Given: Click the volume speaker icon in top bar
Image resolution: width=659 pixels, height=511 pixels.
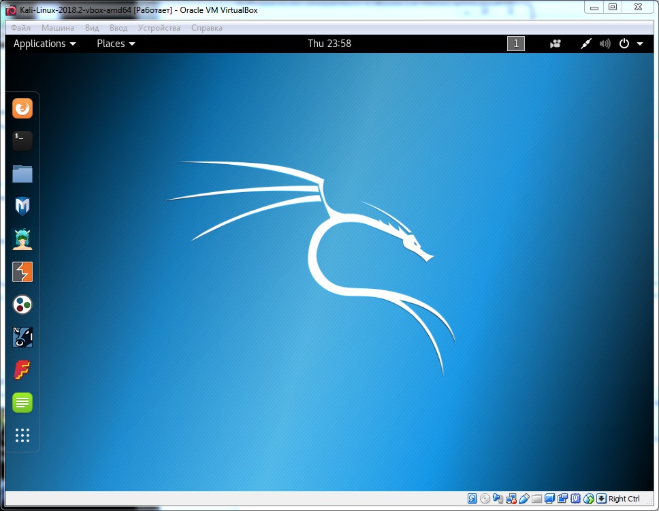Looking at the screenshot, I should pyautogui.click(x=605, y=44).
